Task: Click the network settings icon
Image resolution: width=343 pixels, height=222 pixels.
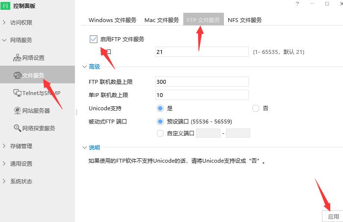Action: (17, 58)
